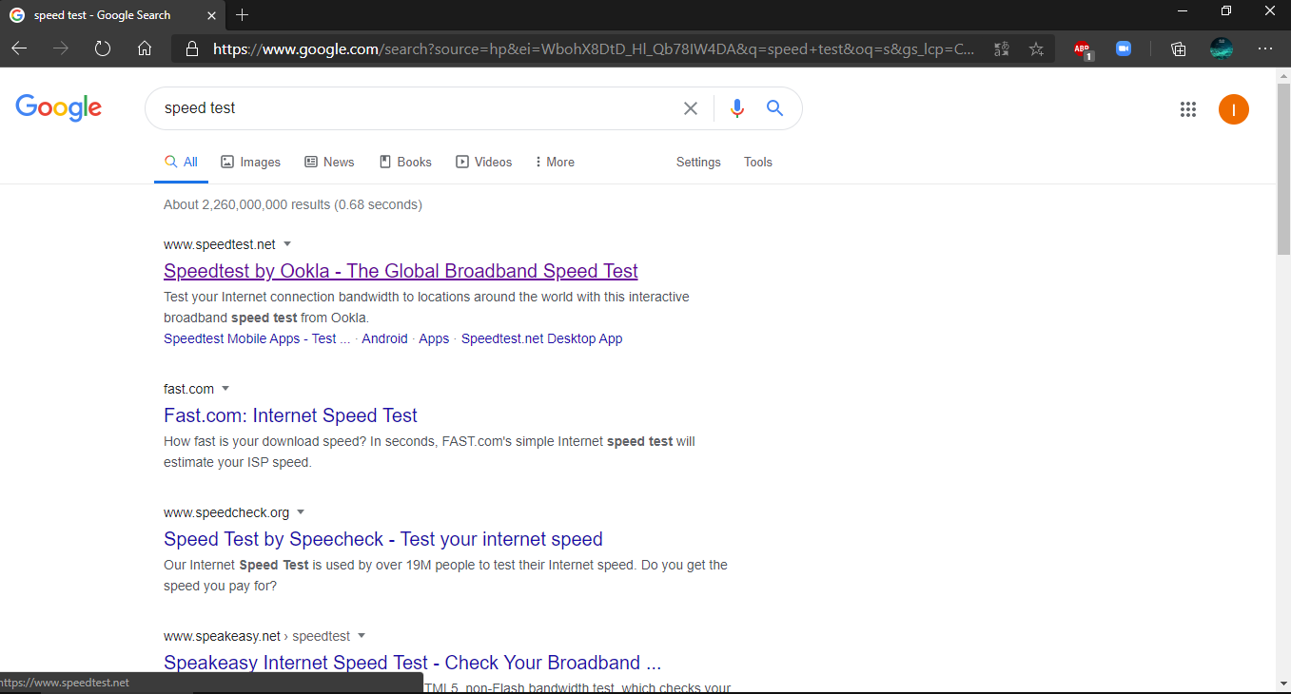Open Fast.com: Internet Speed Test link
The height and width of the screenshot is (694, 1291).
pyautogui.click(x=290, y=415)
